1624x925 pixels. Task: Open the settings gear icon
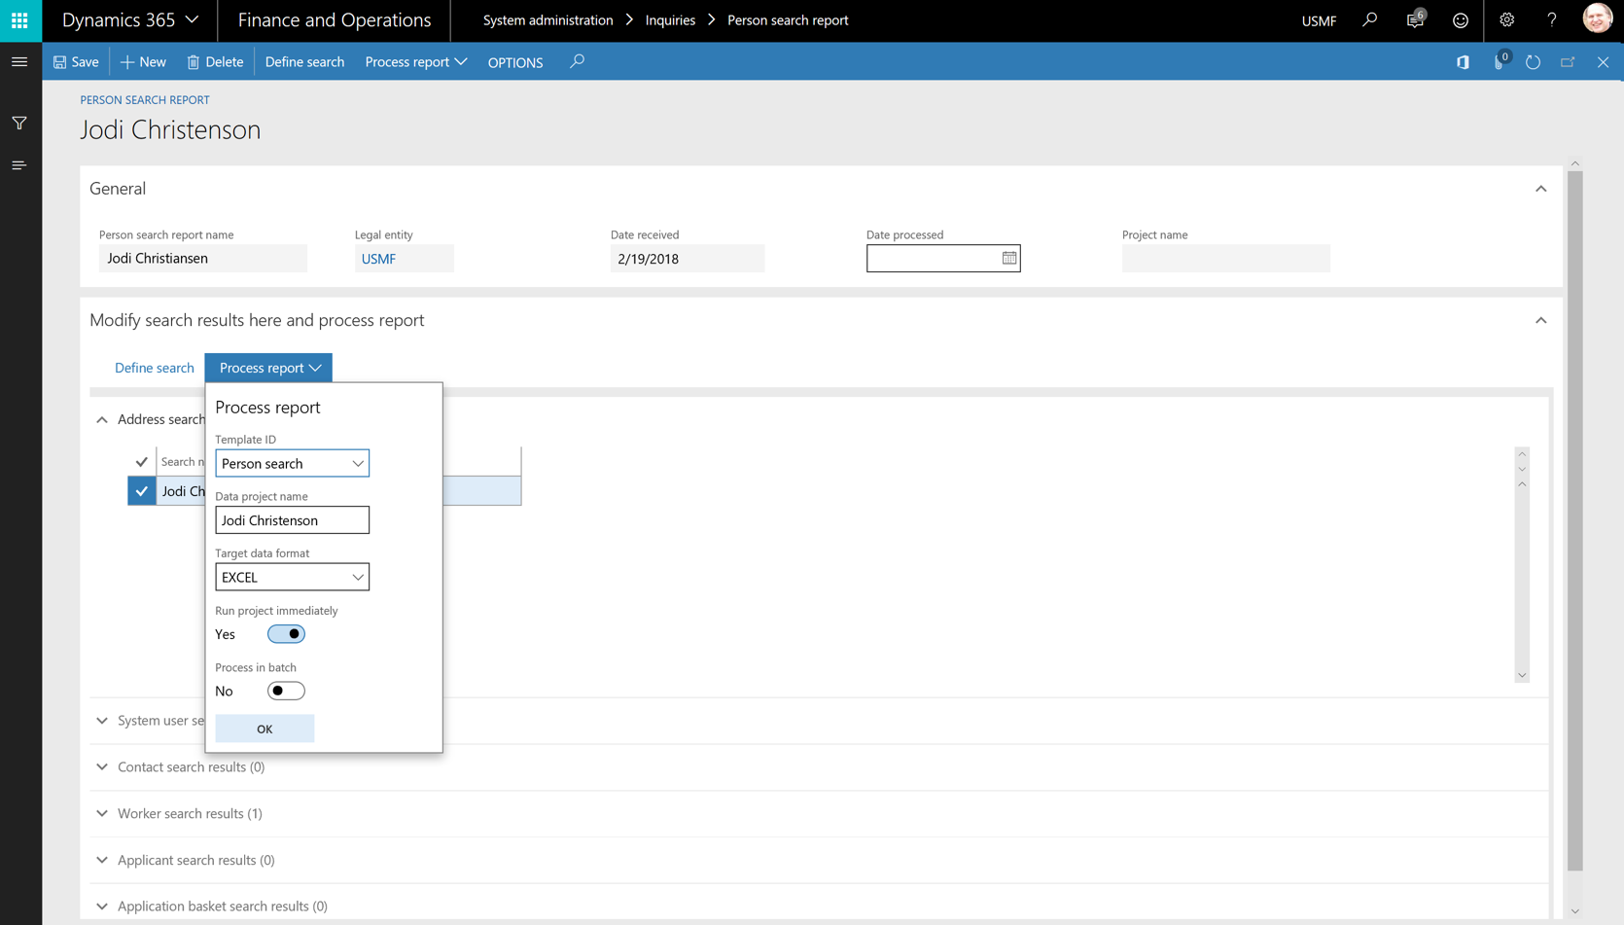click(x=1506, y=19)
